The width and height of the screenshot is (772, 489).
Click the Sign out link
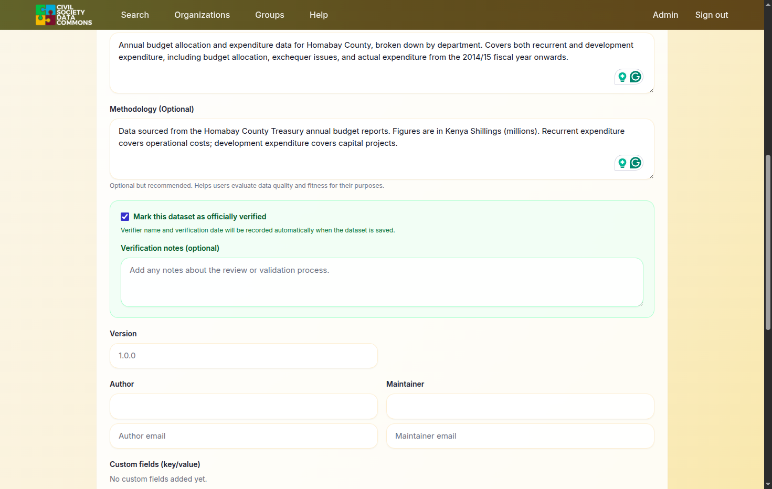tap(712, 15)
